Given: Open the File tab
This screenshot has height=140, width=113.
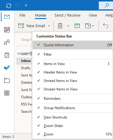Looking at the screenshot, I should pos(22,15).
